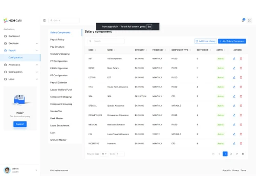Delete the Special Allowance component
Image resolution: width=256 pixels, height=192 pixels.
tap(241, 106)
